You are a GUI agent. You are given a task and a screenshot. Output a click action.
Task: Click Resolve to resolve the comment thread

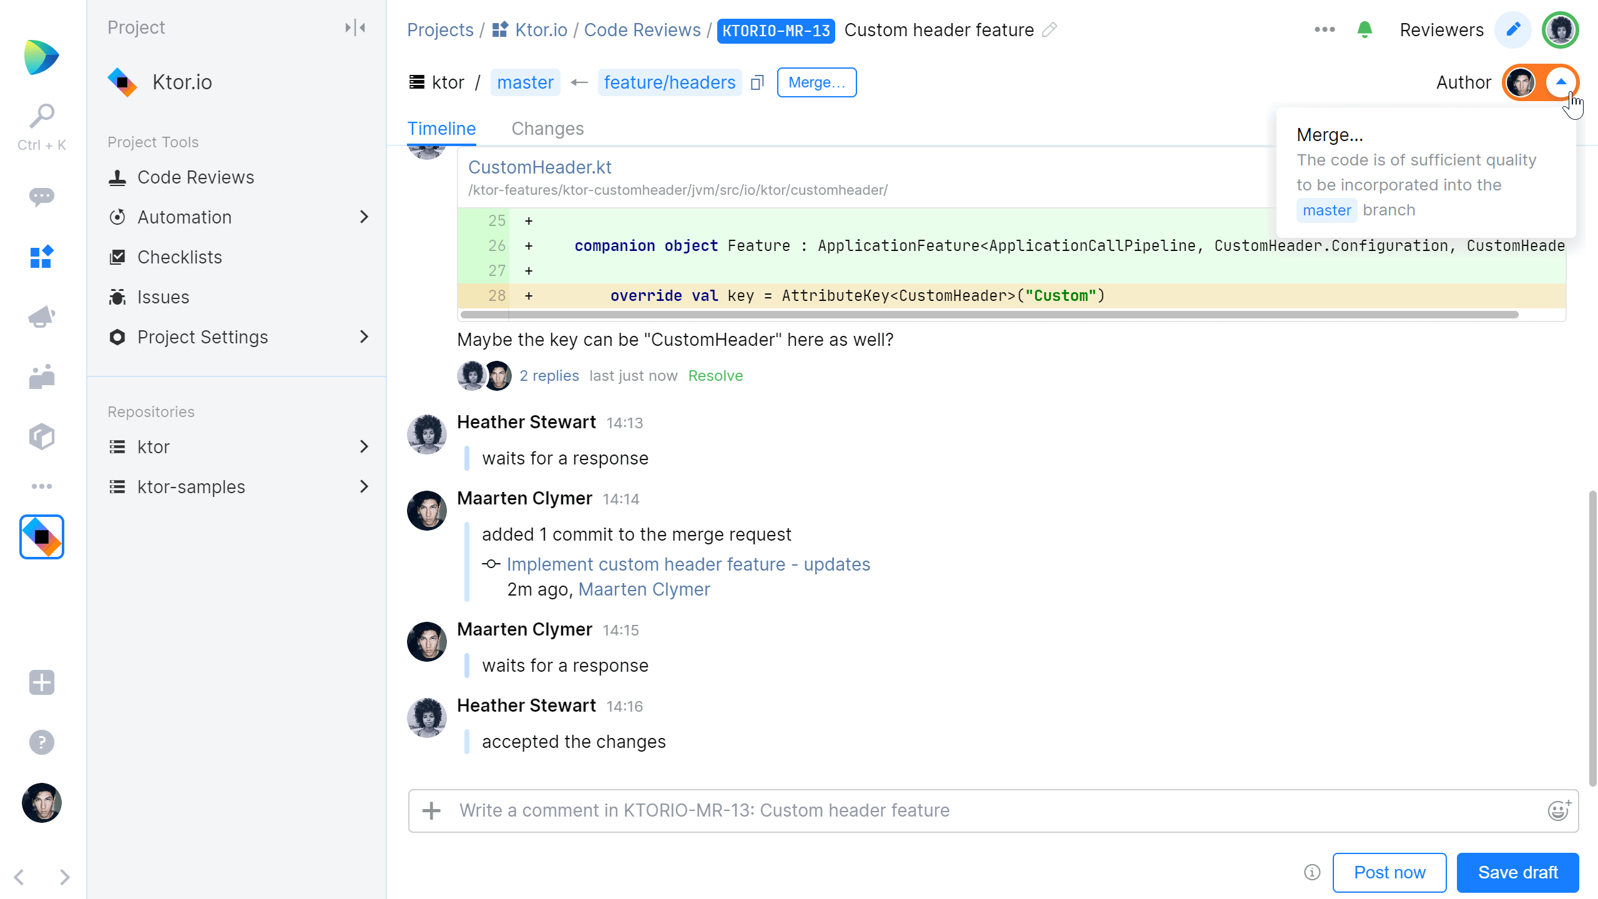(x=715, y=376)
